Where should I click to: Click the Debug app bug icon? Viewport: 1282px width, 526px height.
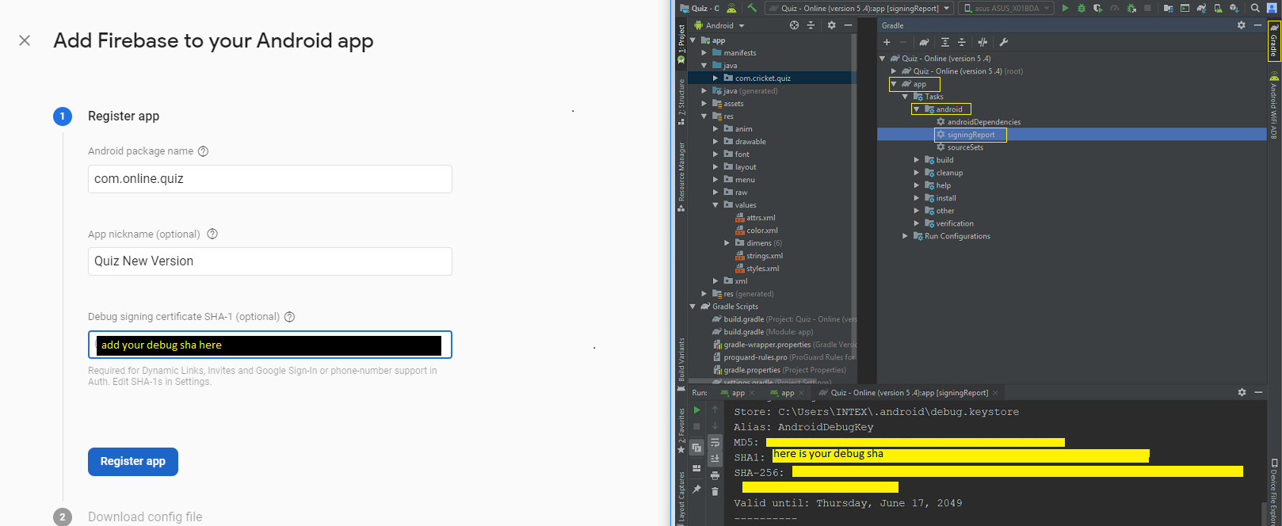pyautogui.click(x=1082, y=8)
